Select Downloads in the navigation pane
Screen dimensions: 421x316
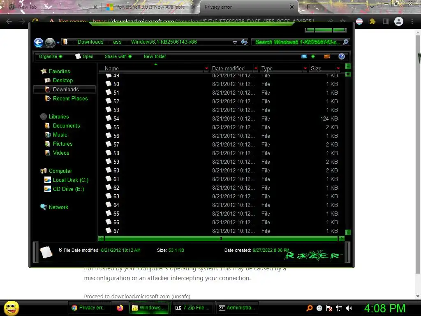click(x=65, y=89)
